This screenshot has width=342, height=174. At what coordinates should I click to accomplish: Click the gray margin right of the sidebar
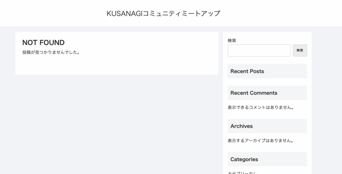327,100
